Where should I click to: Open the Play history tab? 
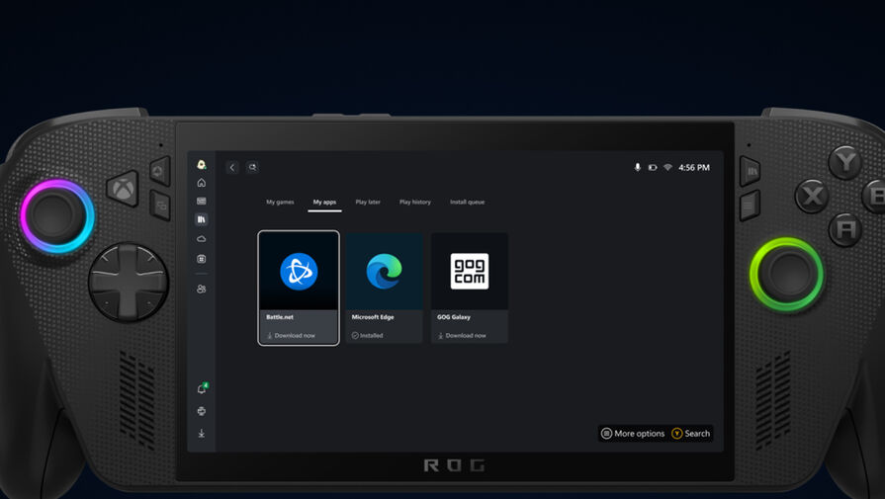coord(415,202)
